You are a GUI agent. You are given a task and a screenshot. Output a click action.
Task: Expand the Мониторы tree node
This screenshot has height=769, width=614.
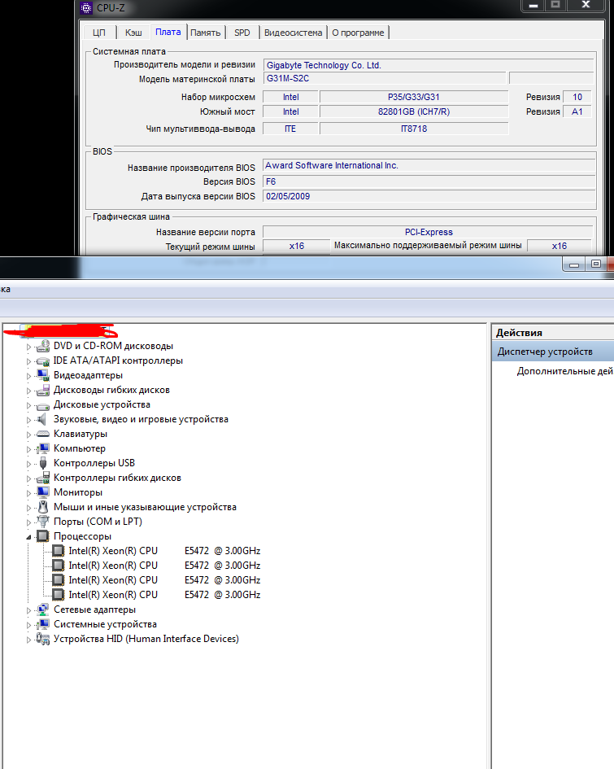tap(28, 493)
